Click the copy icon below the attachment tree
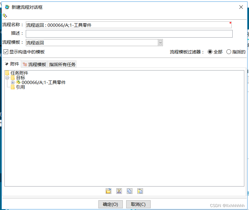 click(x=129, y=191)
